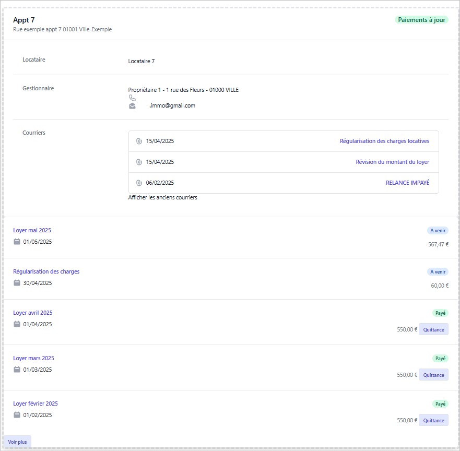Click the 06/02/2025 courrier date
Viewport: 460px width, 451px height.
pyautogui.click(x=160, y=183)
